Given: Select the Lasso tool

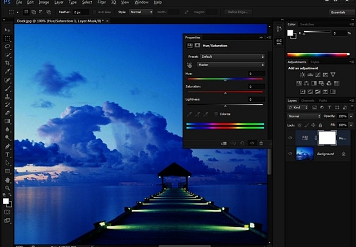Looking at the screenshot, I should [7, 47].
